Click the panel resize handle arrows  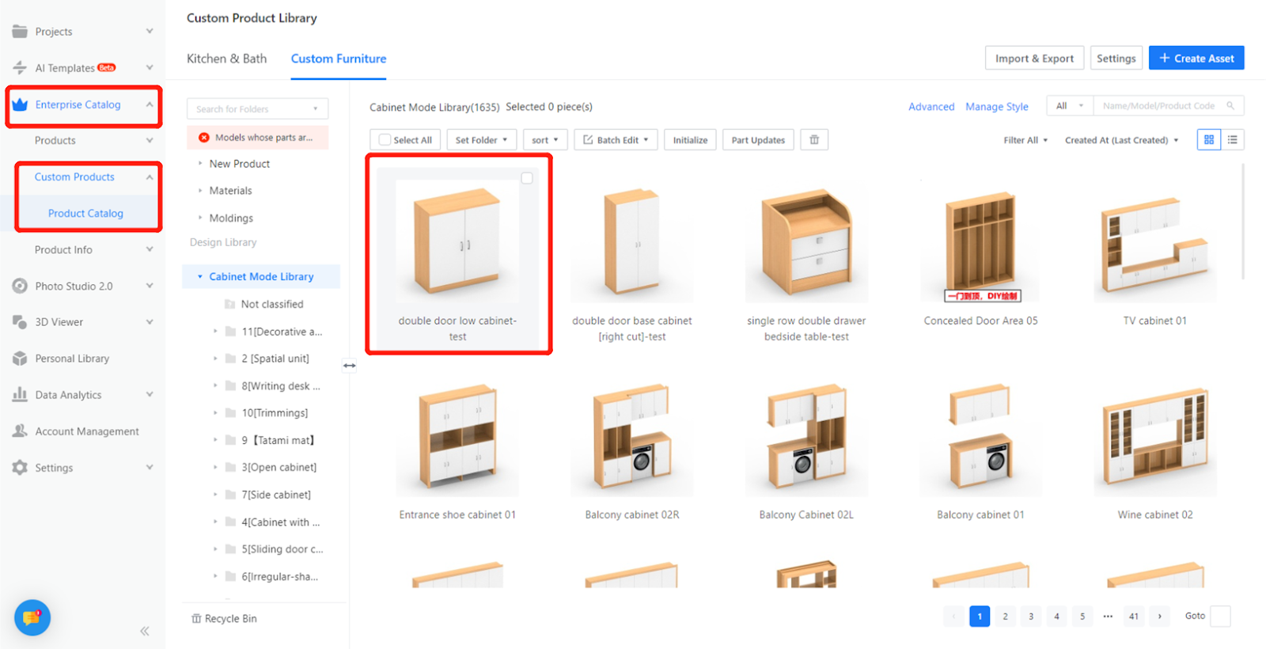click(x=349, y=366)
